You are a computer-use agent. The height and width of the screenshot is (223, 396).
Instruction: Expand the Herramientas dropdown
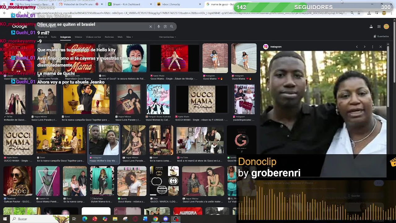coord(167,37)
